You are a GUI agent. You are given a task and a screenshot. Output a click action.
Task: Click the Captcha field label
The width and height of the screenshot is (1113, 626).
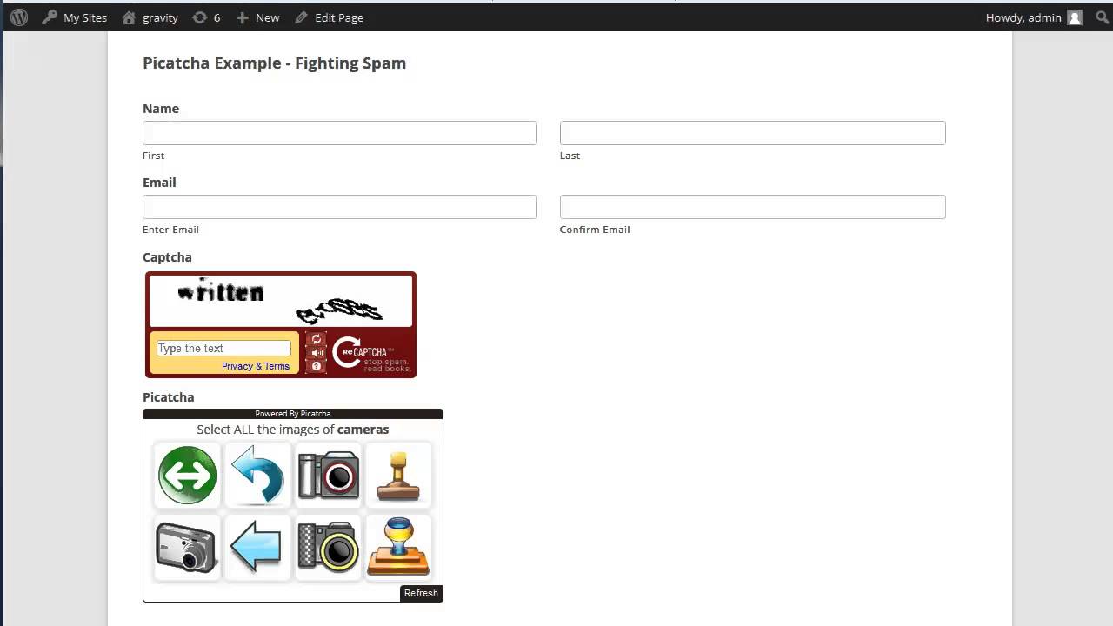tap(167, 257)
